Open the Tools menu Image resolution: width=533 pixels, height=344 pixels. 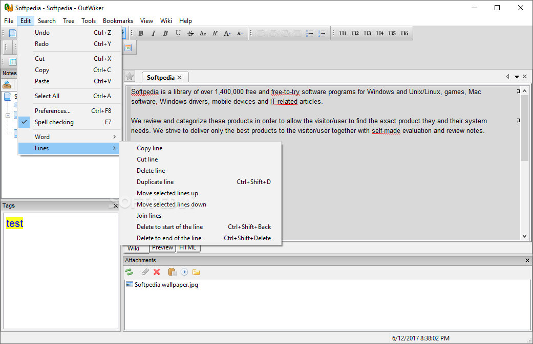click(89, 20)
